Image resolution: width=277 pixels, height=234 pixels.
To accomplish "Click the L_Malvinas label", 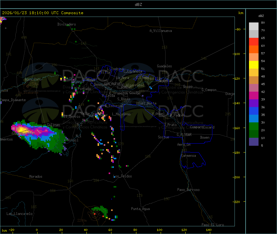I will (121, 114).
